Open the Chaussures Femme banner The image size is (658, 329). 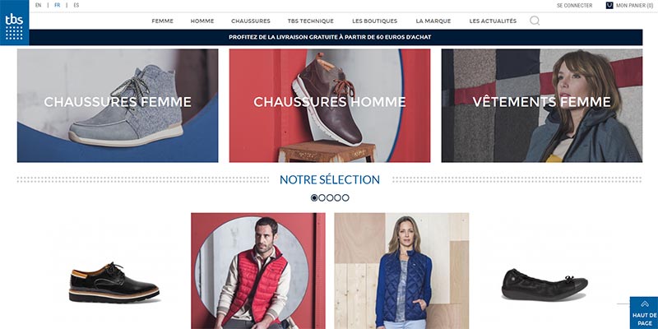click(x=118, y=105)
